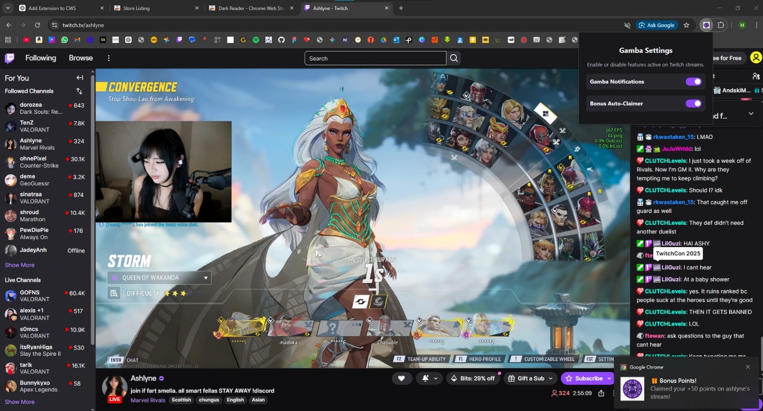The width and height of the screenshot is (763, 411).
Task: Open a new Chrome tab
Action: pyautogui.click(x=401, y=8)
